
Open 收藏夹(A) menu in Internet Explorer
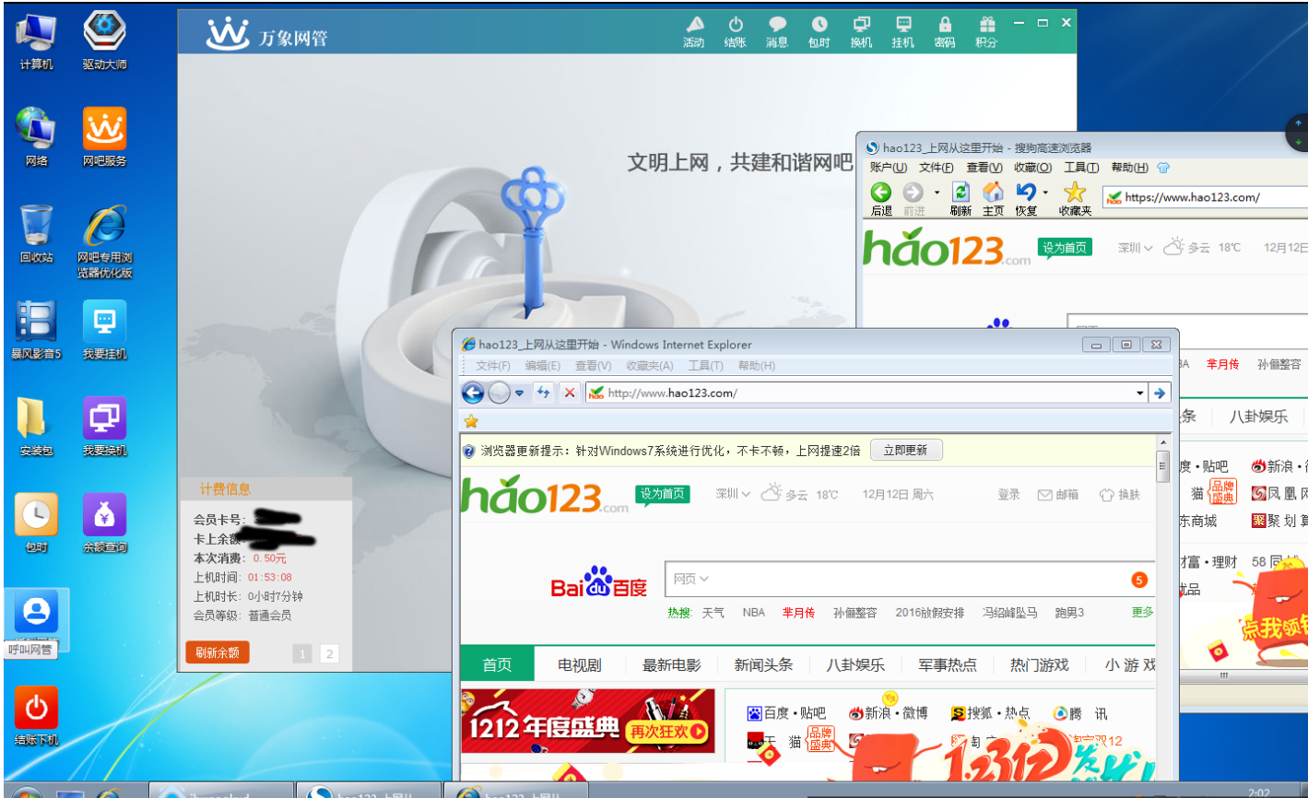[x=650, y=366]
